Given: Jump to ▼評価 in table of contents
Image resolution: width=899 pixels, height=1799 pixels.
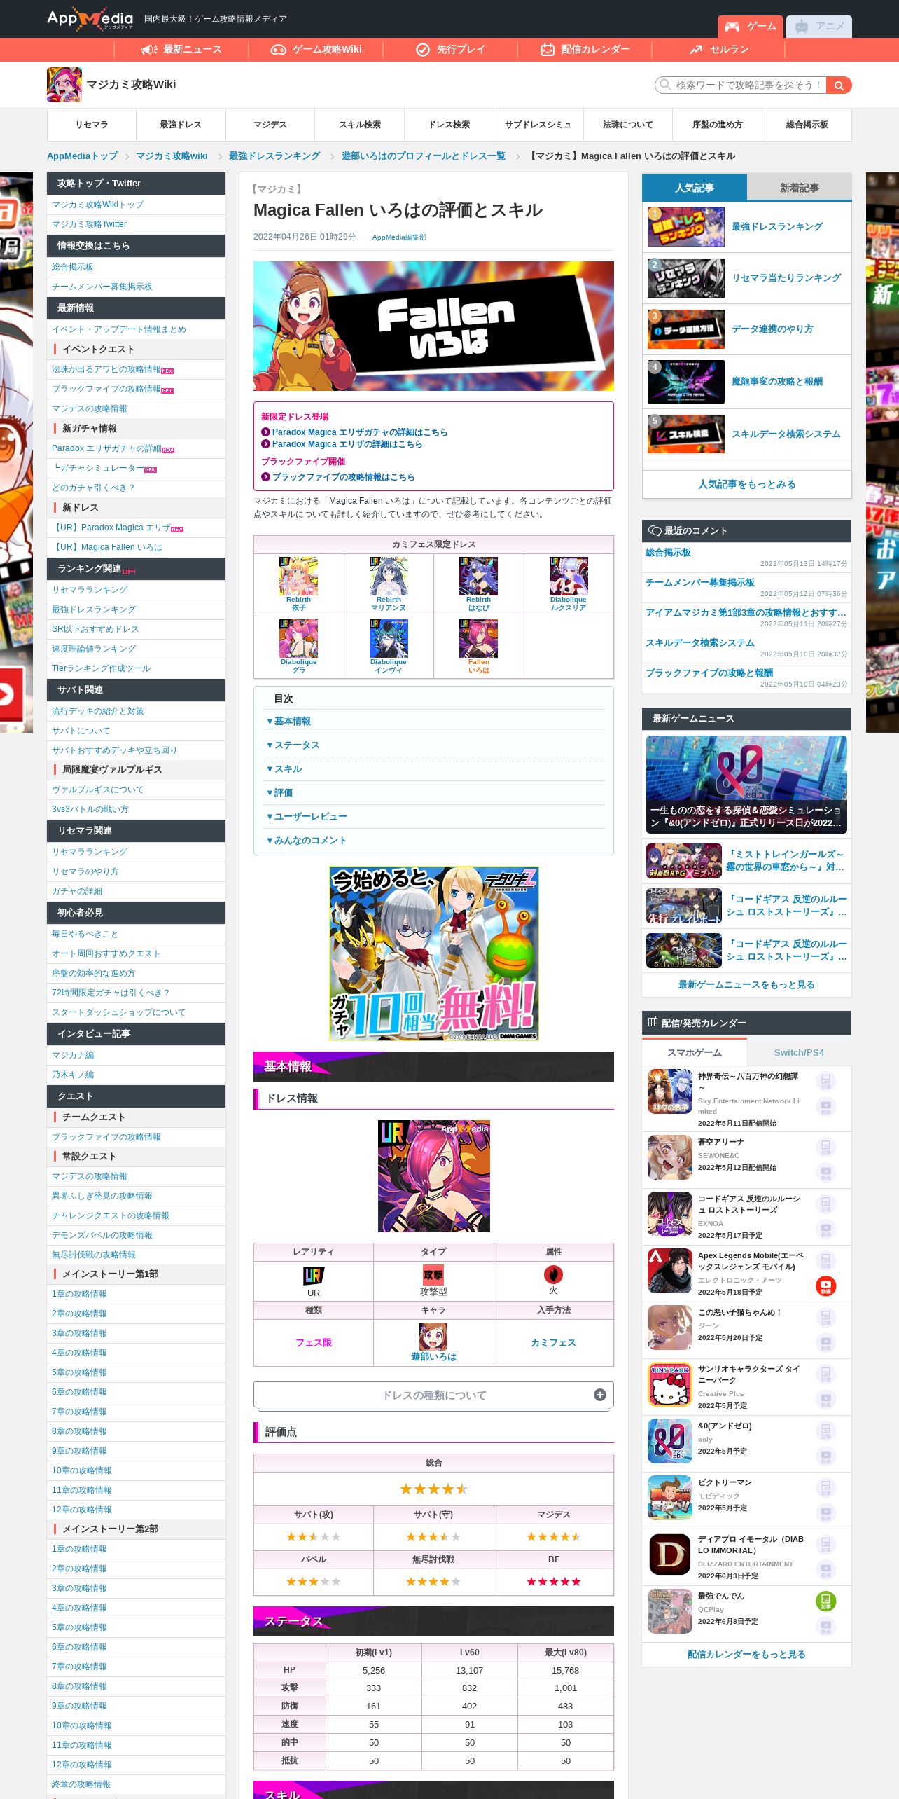Looking at the screenshot, I should [279, 792].
